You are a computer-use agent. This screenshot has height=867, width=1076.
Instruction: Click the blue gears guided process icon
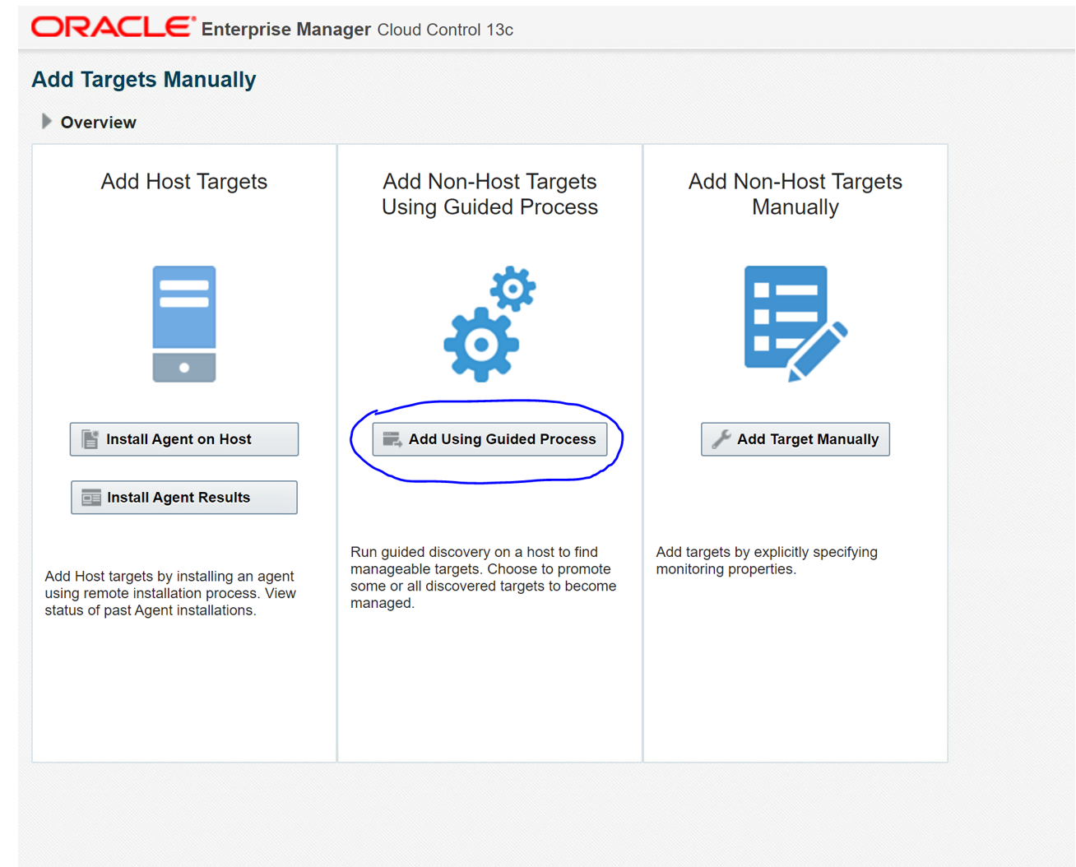point(489,323)
